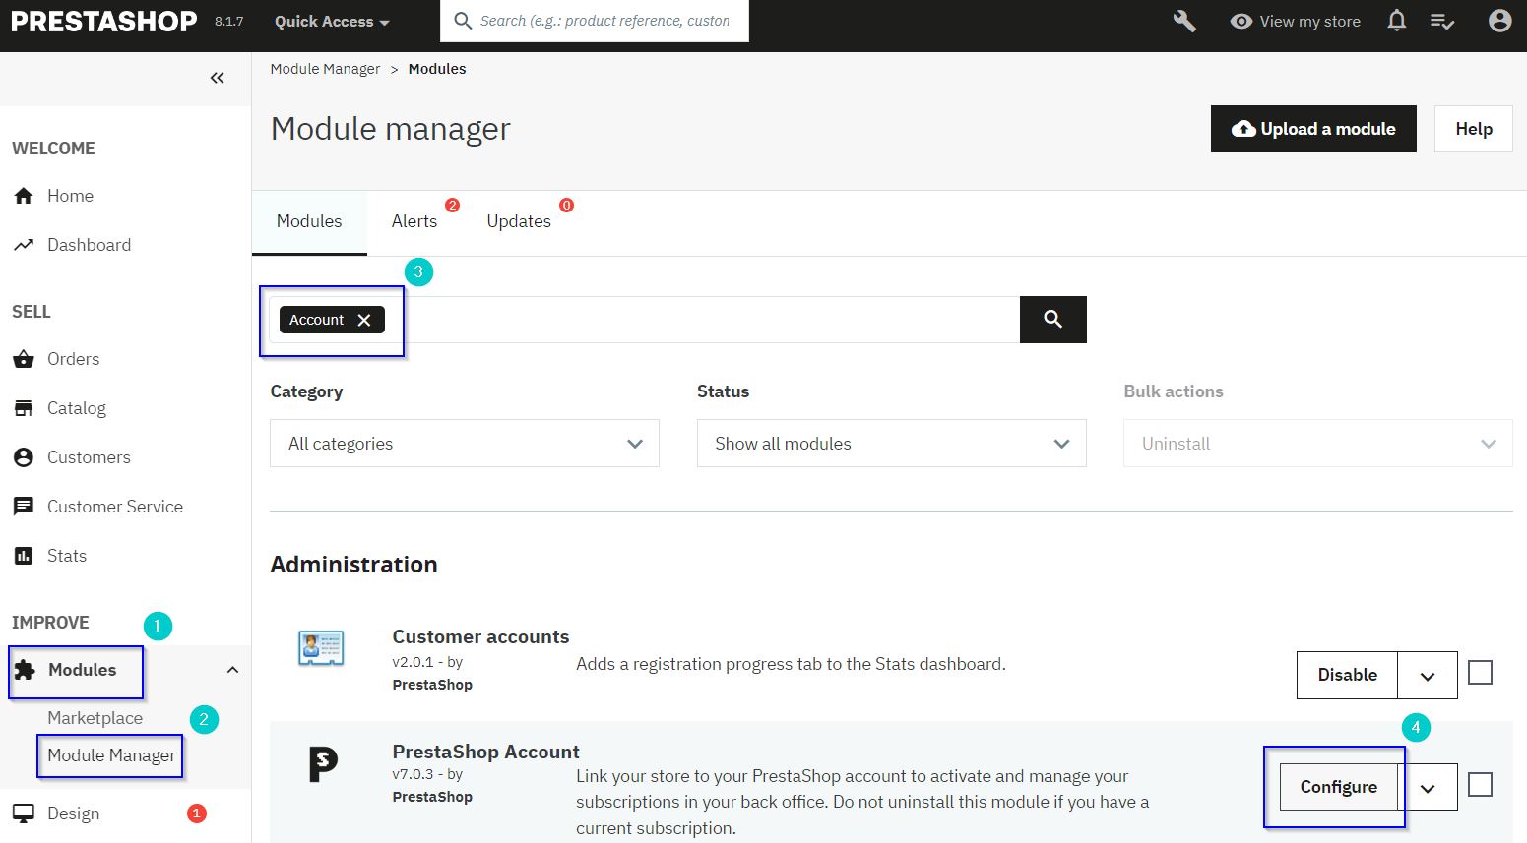The width and height of the screenshot is (1527, 843).
Task: Click the Customer accounts module title
Action: pyautogui.click(x=480, y=636)
